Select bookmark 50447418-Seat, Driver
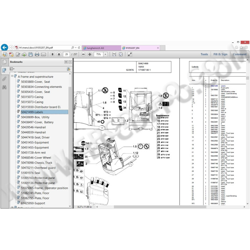Screen dimensions: 250x250 (x=35, y=137)
